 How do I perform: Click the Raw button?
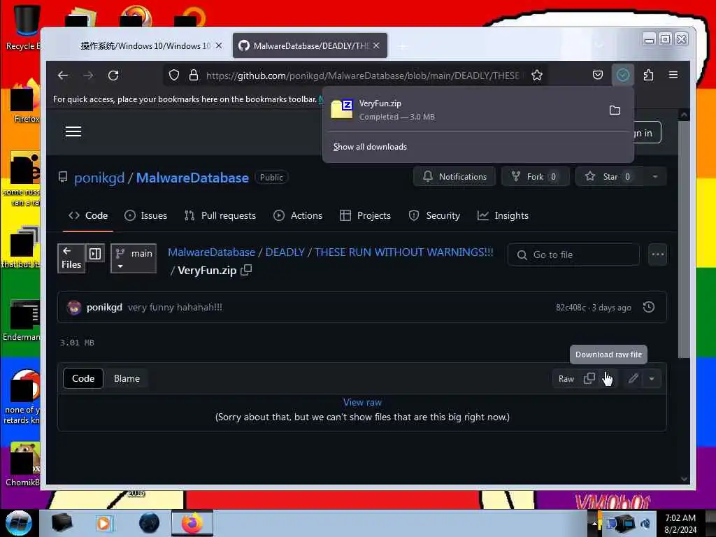pos(566,378)
